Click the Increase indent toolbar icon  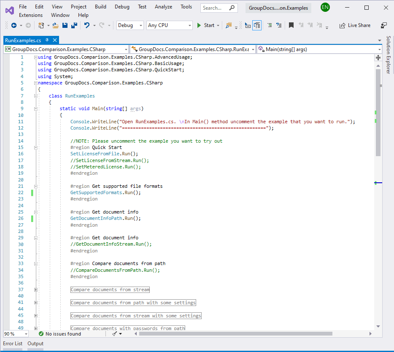(x=270, y=25)
